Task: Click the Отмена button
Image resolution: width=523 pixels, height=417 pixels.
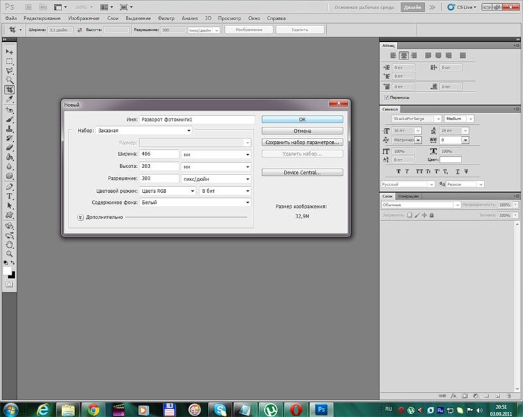Action: coord(302,131)
